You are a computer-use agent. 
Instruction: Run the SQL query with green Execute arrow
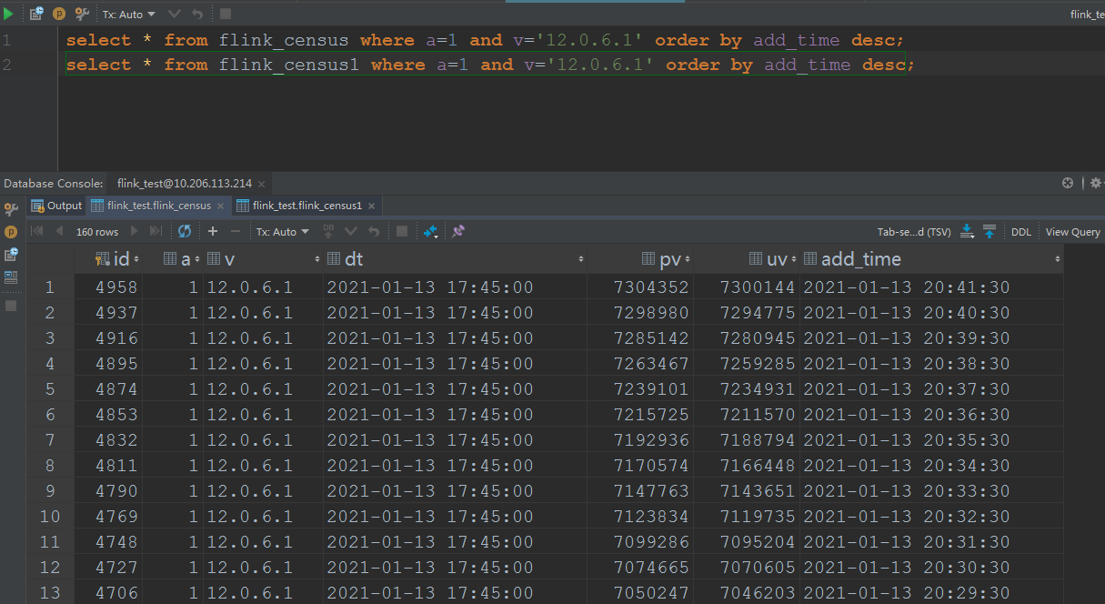9,14
